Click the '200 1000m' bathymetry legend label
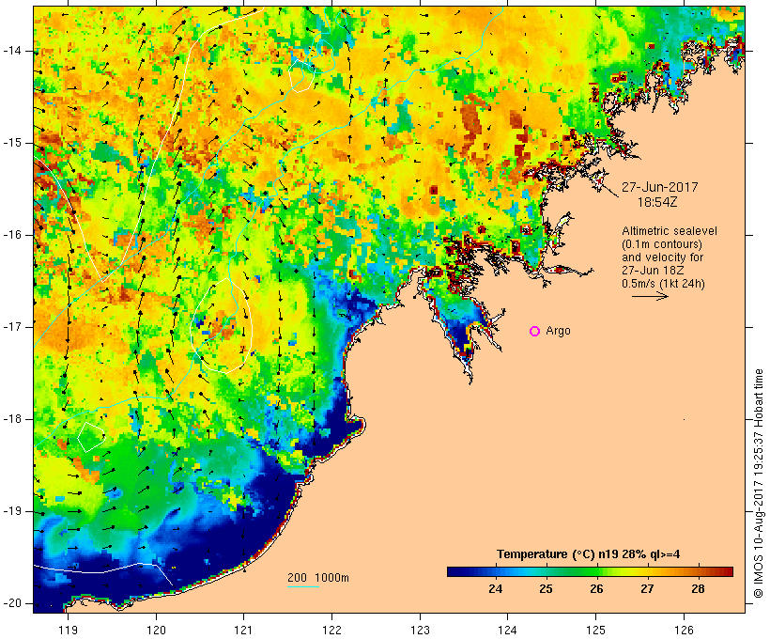770x639 pixels. [x=318, y=578]
